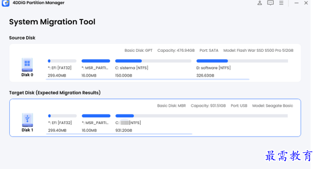Select the target C: NTFS partition bar

tap(201, 116)
